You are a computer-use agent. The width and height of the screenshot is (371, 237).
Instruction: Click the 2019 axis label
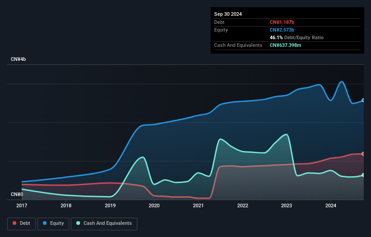pos(110,205)
